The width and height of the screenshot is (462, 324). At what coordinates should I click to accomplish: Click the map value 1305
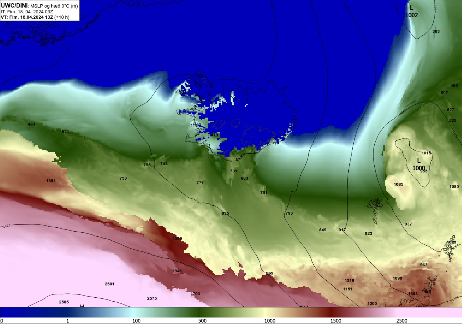[x=372, y=303]
